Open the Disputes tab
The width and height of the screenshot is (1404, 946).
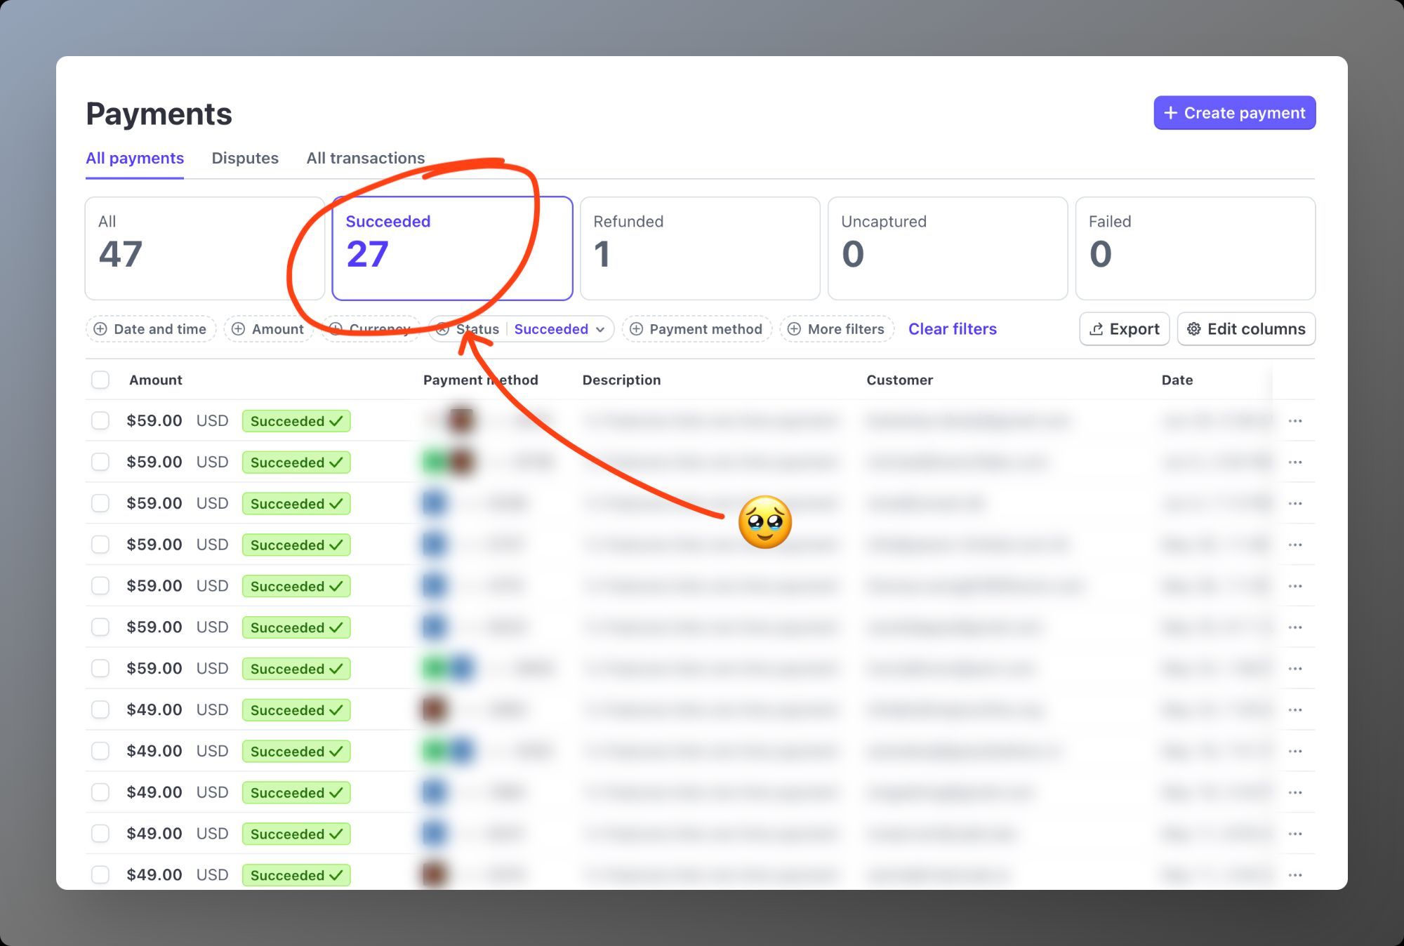click(245, 159)
